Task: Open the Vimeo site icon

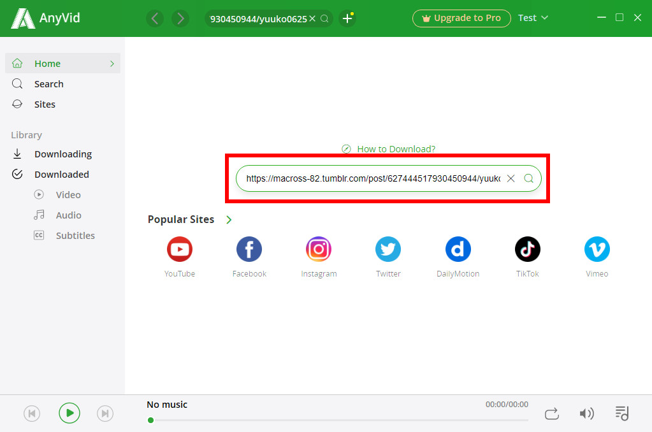Action: tap(597, 249)
